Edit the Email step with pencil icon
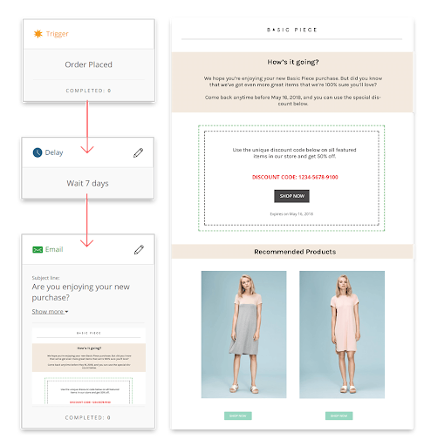 pos(139,250)
